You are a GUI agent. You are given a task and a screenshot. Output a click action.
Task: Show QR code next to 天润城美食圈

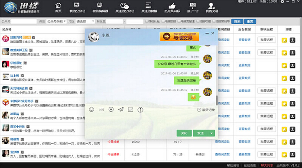click(x=31, y=88)
